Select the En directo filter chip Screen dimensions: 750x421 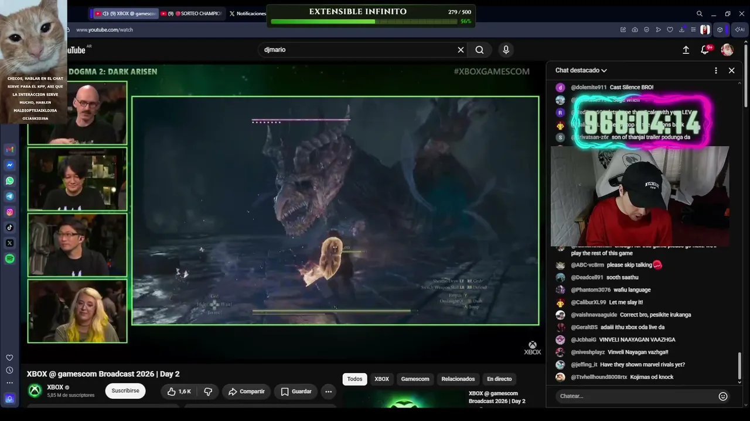point(499,379)
